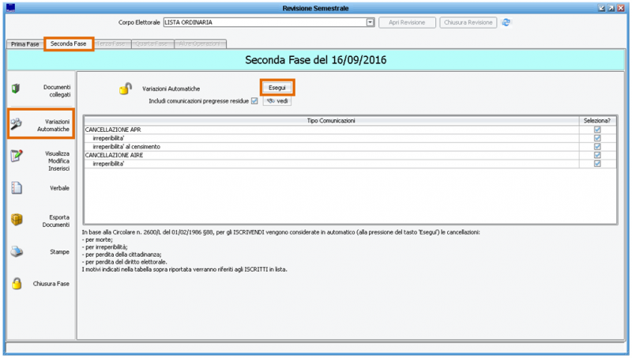Select the Variazioni Automatiche tools icon
This screenshot has width=632, height=358.
point(16,124)
